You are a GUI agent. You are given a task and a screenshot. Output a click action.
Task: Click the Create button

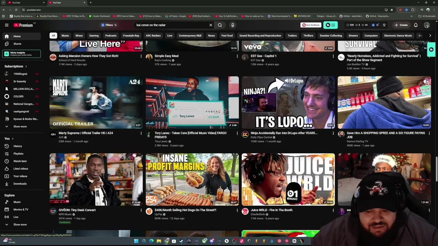401,25
